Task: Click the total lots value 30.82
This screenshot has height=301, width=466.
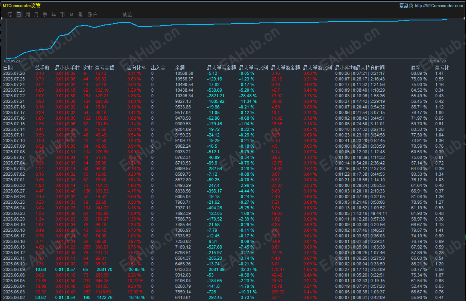Action: (x=41, y=297)
